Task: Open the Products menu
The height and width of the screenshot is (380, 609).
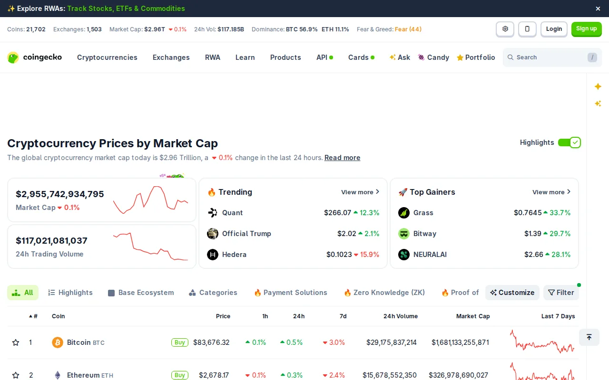Action: click(x=285, y=57)
